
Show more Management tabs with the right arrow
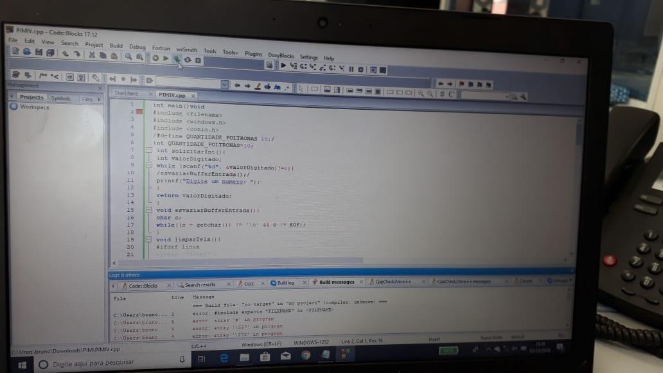tap(99, 100)
